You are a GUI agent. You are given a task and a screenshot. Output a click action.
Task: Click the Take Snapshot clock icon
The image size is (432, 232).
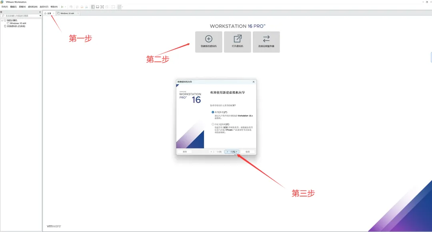coord(77,7)
